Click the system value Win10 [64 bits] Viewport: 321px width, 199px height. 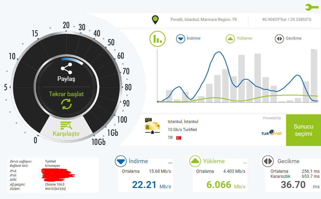55,189
